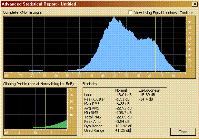Click the Used Range row label
This screenshot has height=139, width=199.
click(x=94, y=130)
